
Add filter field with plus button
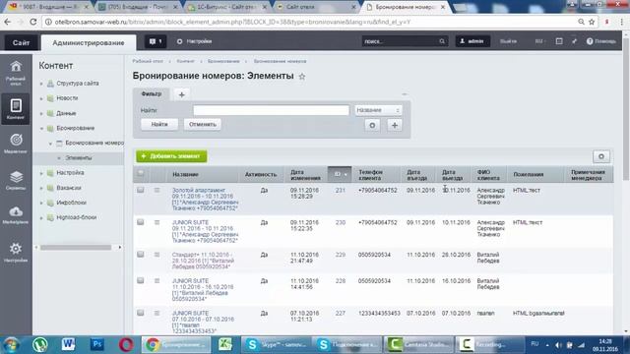click(x=395, y=125)
